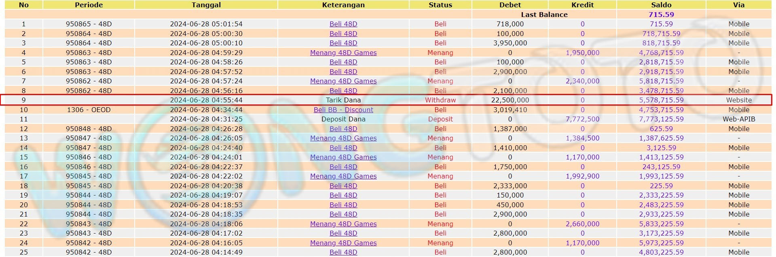Viewport: 776px width, 257px height.
Task: Click the "Deposit Dana" cell
Action: [343, 119]
